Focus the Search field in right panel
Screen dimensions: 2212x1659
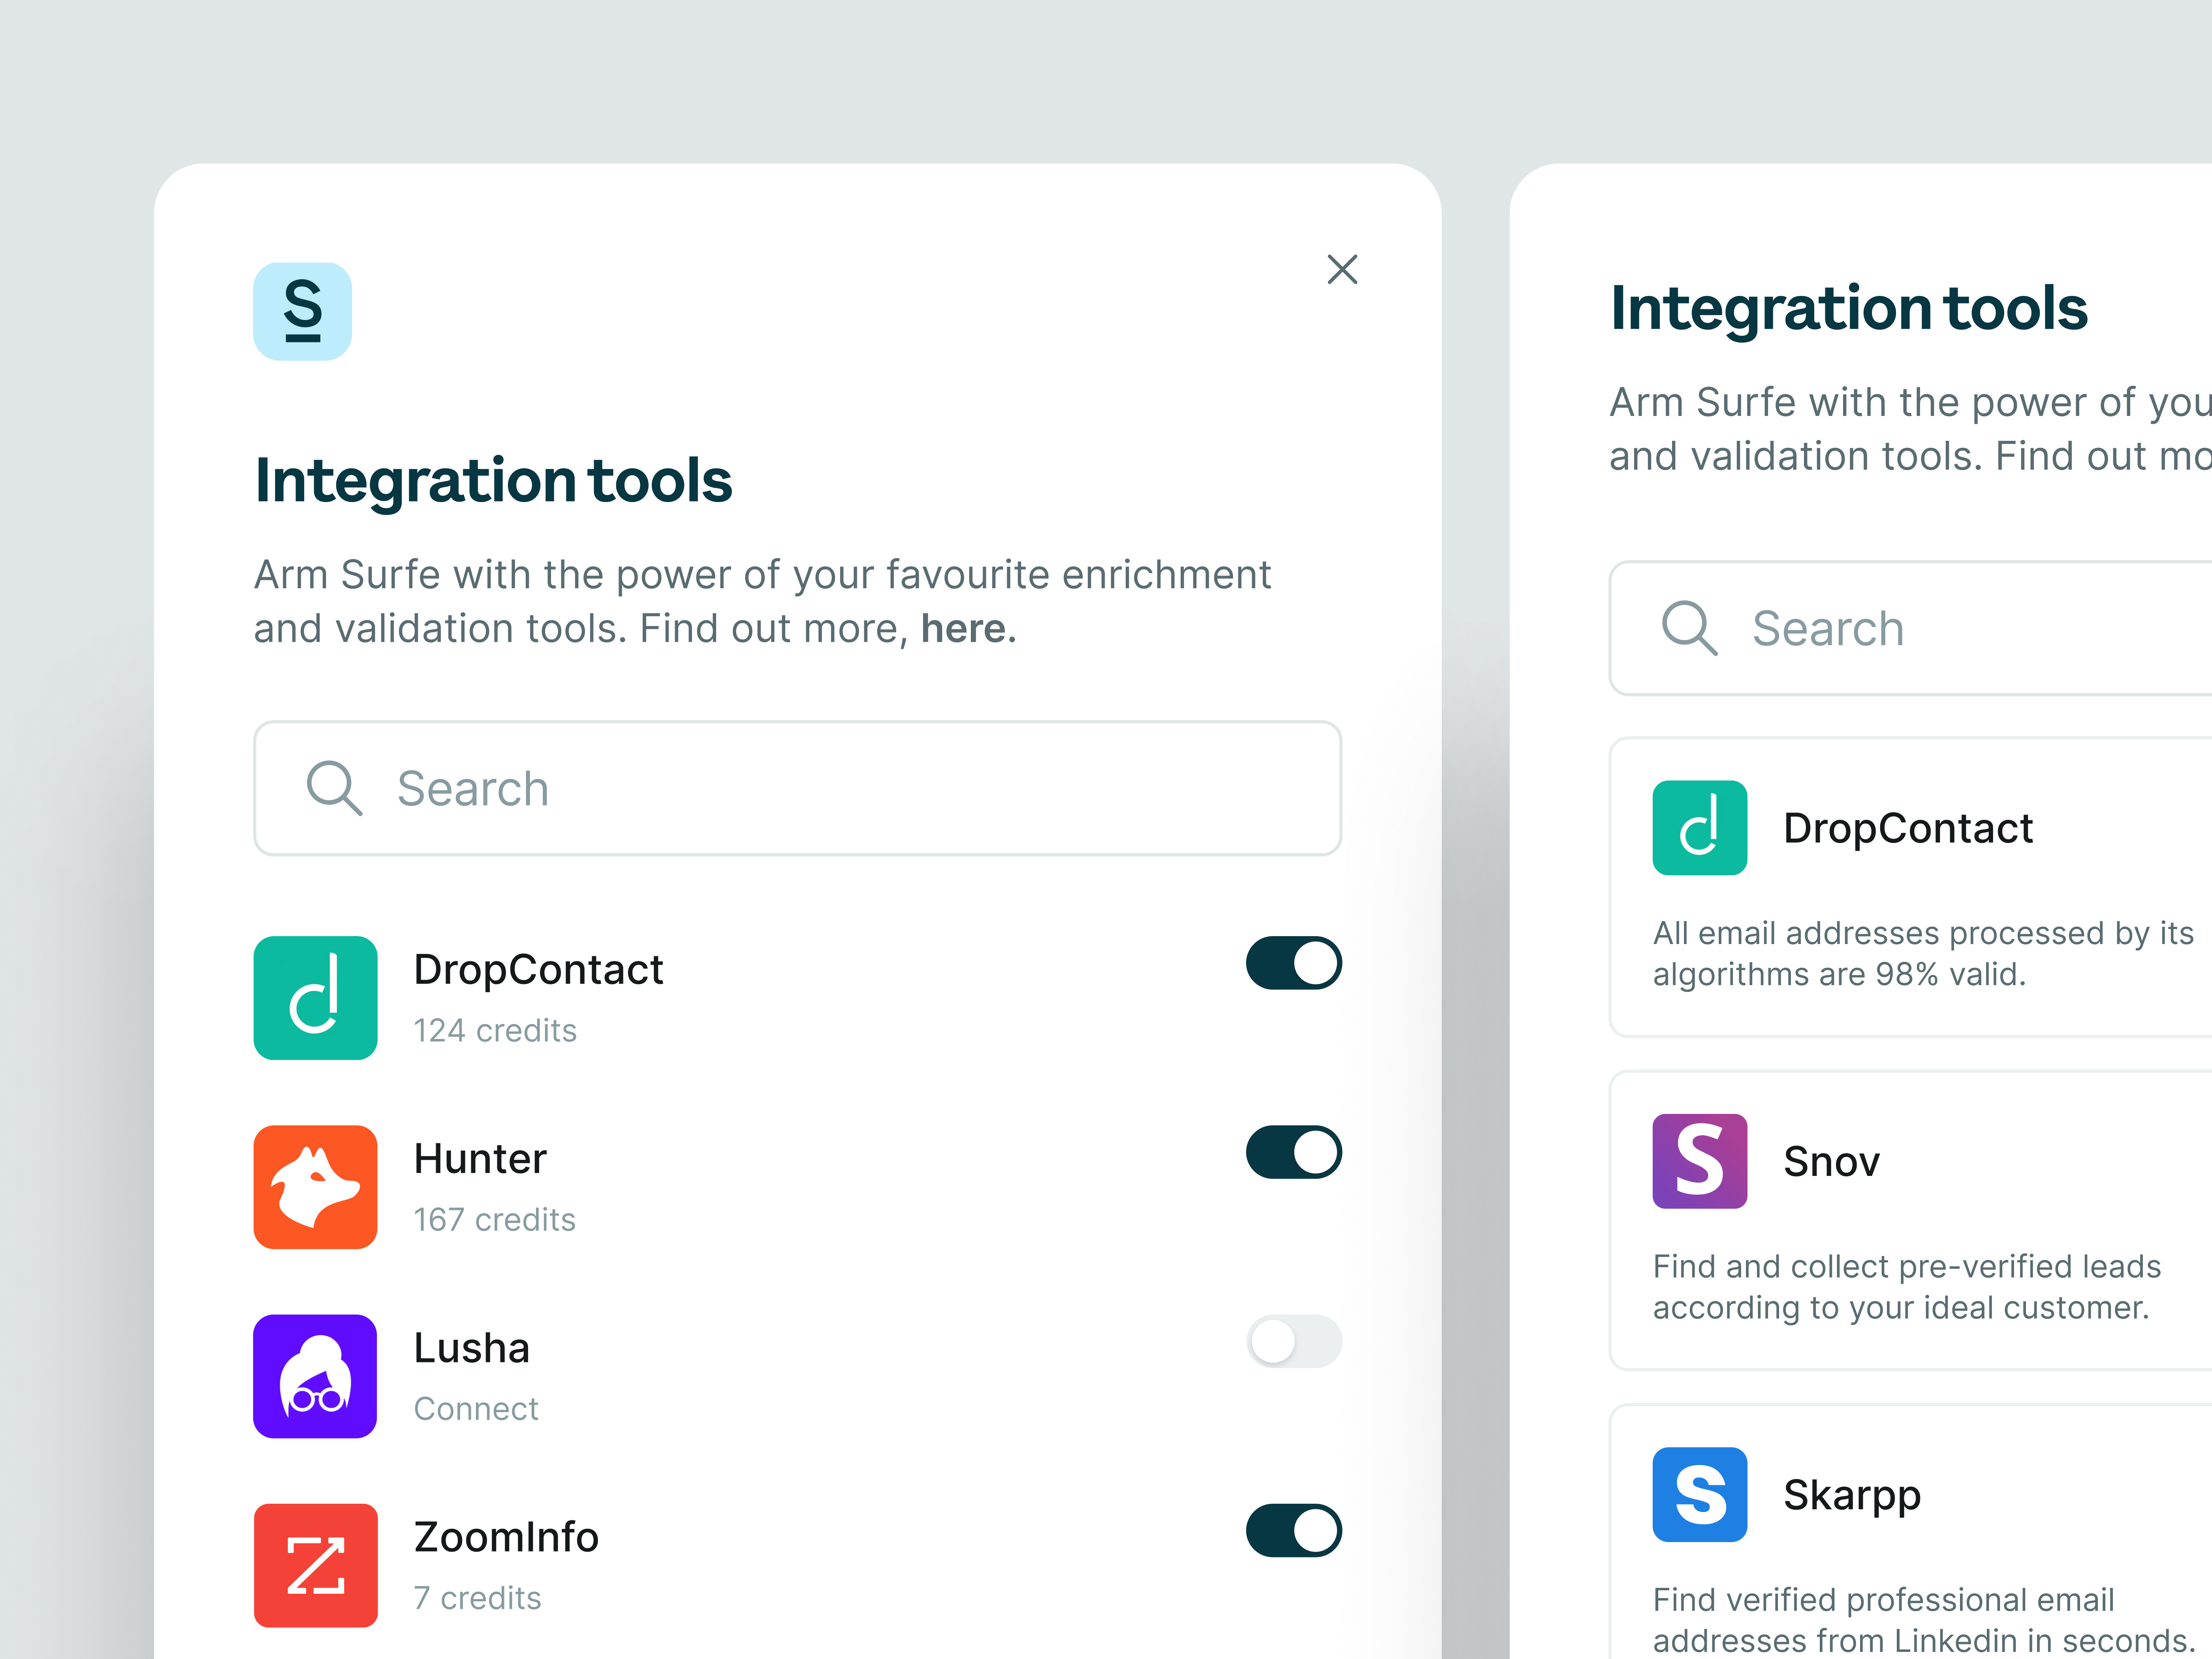[x=1910, y=628]
